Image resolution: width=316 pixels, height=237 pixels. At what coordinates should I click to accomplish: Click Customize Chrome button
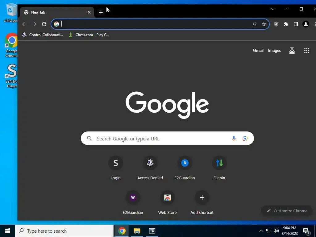pyautogui.click(x=287, y=211)
